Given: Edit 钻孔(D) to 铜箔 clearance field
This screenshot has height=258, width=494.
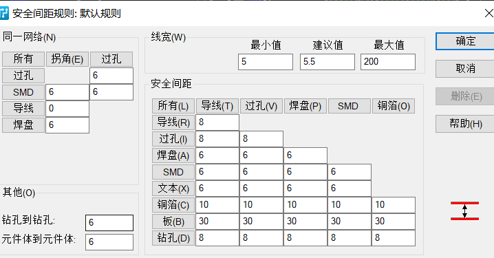Looking at the screenshot, I should click(x=394, y=238).
